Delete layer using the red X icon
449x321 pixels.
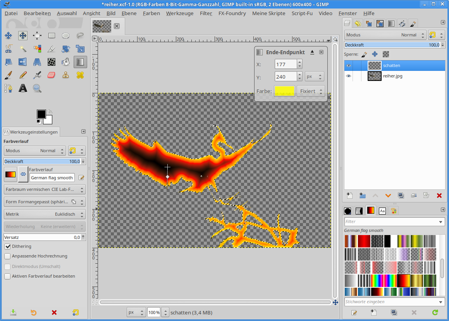click(439, 196)
